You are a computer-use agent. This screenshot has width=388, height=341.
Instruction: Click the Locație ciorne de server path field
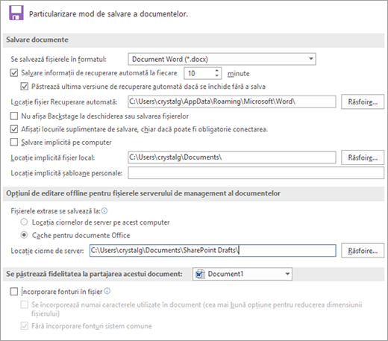(x=213, y=251)
